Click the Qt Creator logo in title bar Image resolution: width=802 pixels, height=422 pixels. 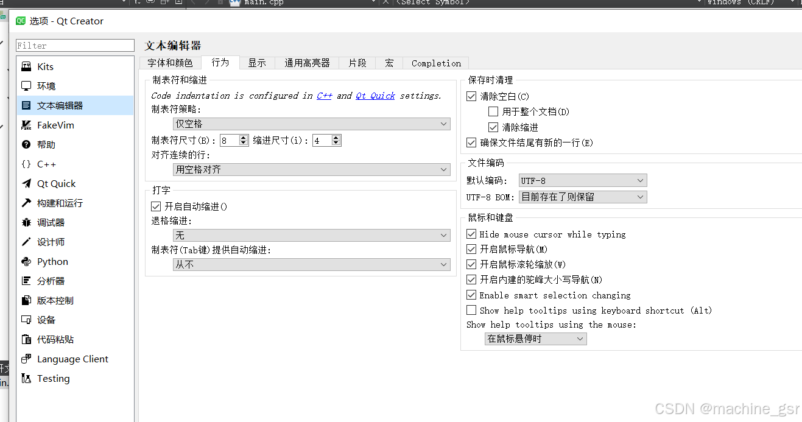21,21
